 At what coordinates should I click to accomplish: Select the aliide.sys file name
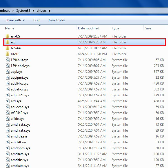(x=17, y=119)
